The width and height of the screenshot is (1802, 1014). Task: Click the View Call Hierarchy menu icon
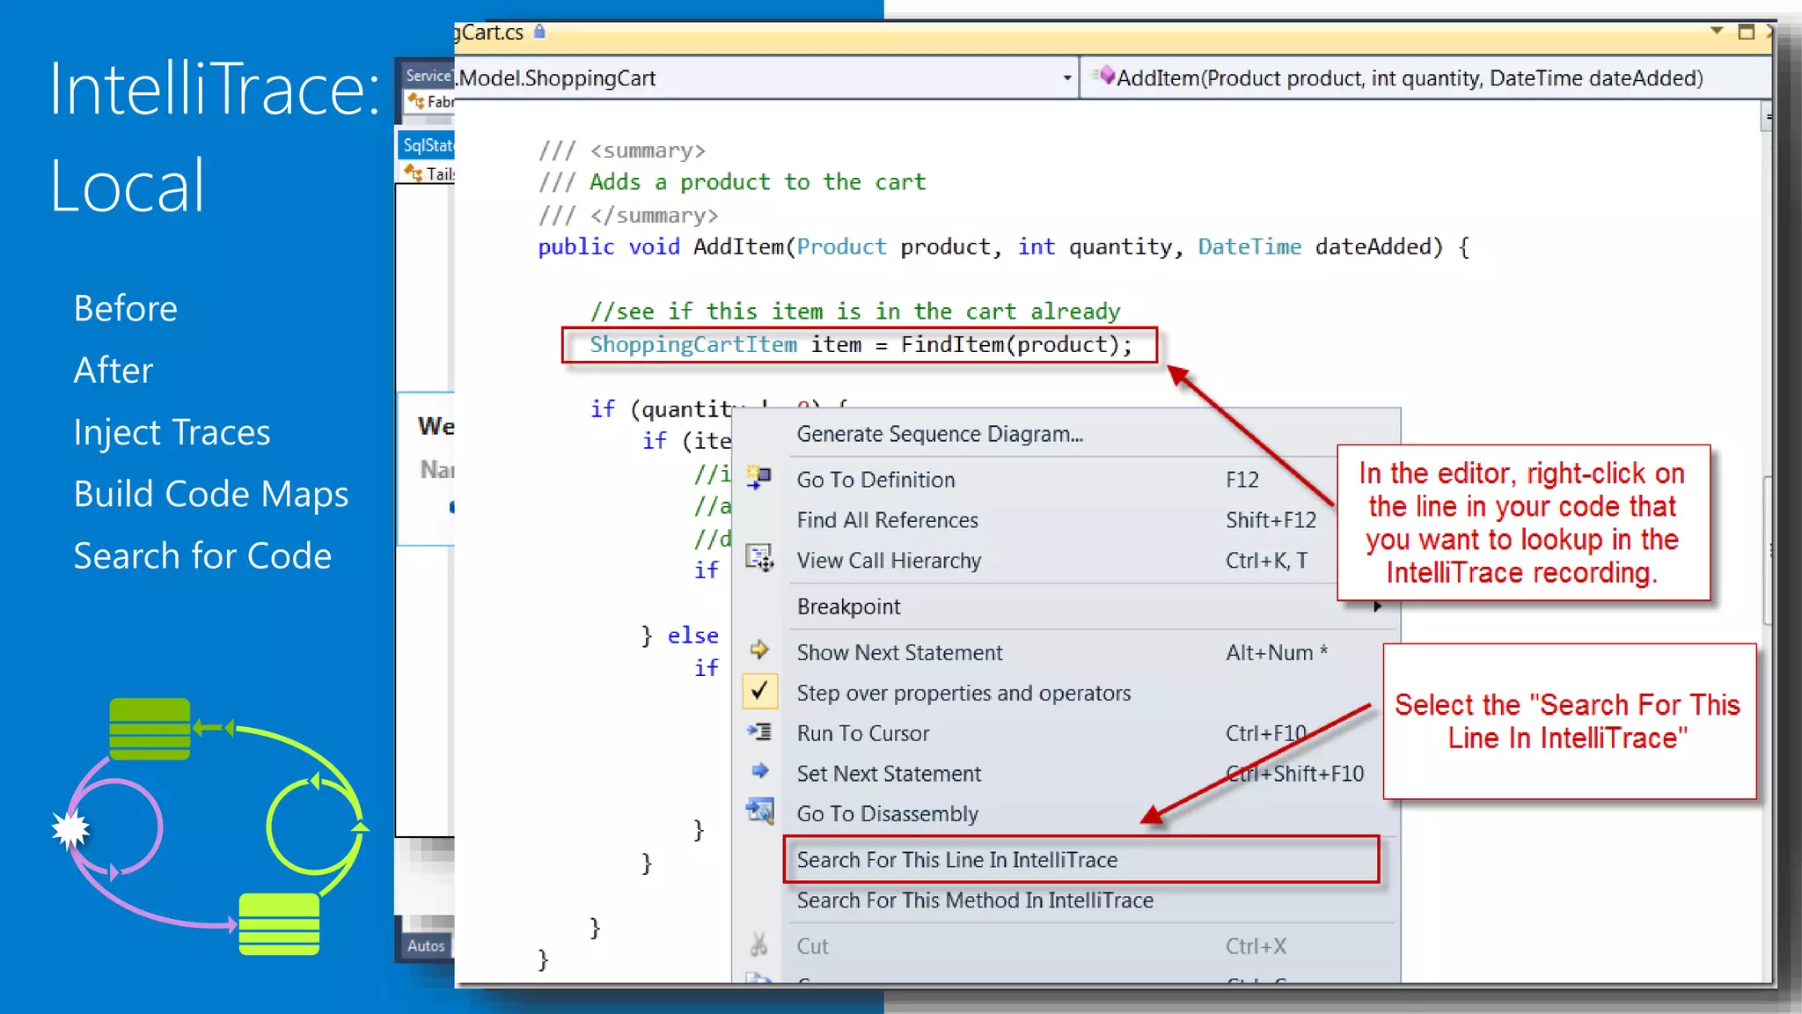click(758, 558)
